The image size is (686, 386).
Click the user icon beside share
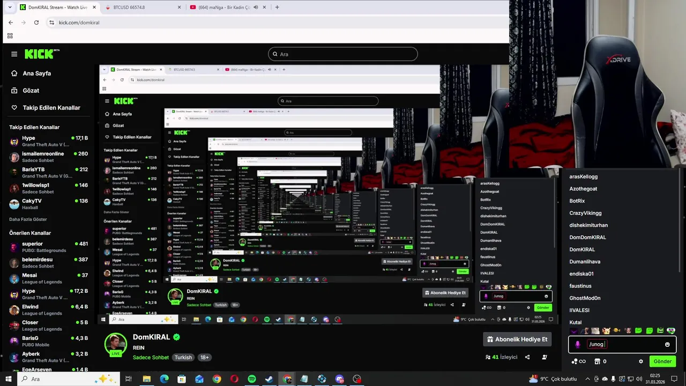pos(545,357)
